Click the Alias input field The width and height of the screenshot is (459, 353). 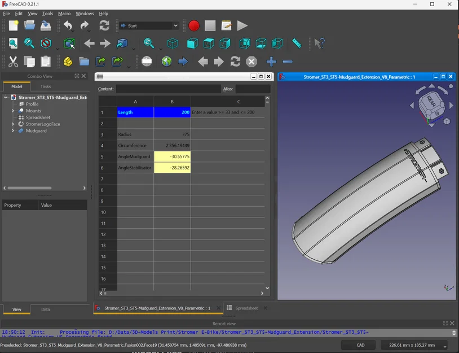point(253,89)
